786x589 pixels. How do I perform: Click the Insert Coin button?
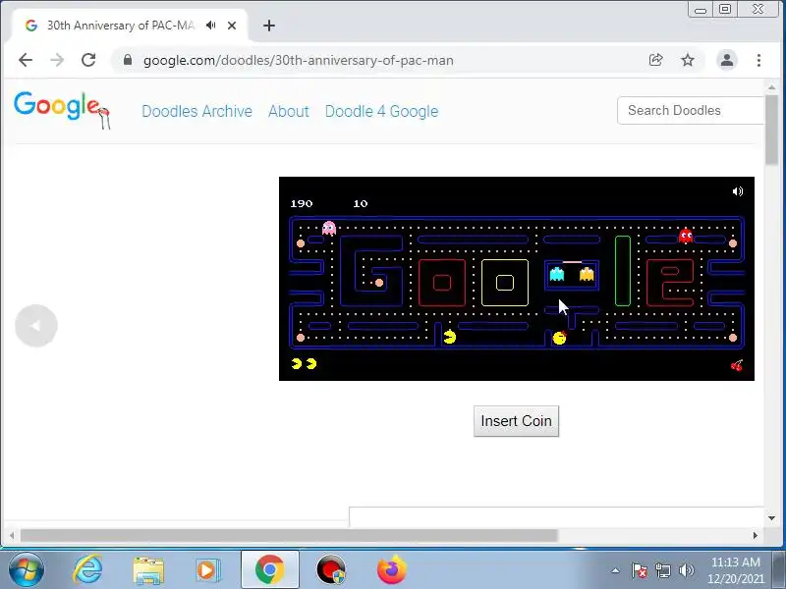tap(517, 421)
